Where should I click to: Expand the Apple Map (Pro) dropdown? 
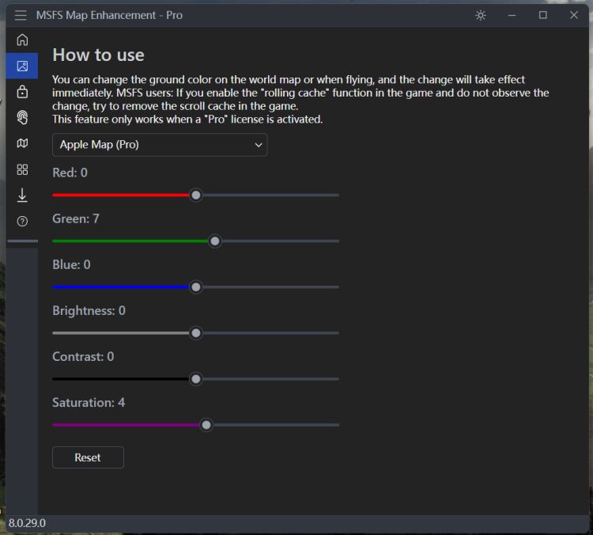pos(160,145)
